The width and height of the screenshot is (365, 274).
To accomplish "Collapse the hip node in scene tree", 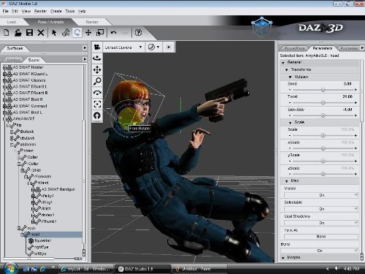I will point(8,125).
